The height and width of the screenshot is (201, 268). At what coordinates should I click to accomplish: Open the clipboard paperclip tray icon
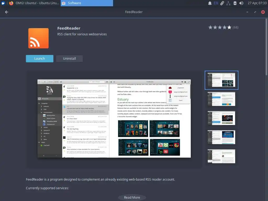click(x=222, y=3)
